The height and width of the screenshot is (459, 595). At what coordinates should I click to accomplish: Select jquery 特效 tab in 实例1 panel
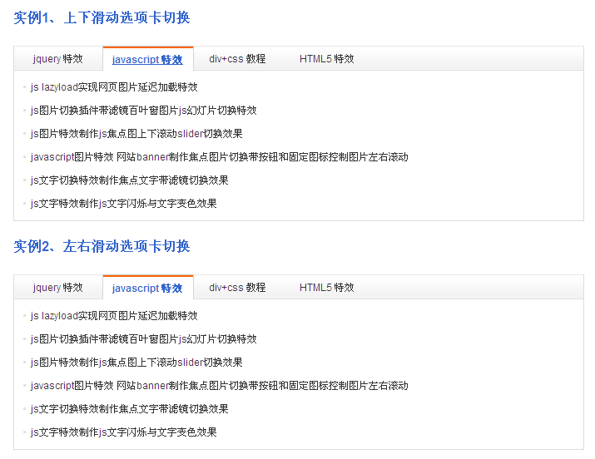(x=57, y=59)
